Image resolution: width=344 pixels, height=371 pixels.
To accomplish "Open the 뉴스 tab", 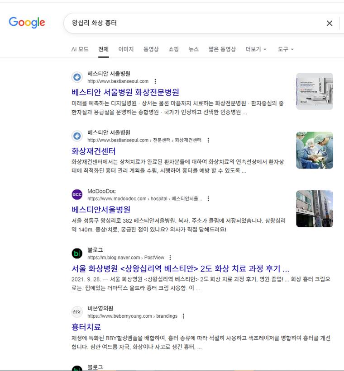I will (x=193, y=49).
